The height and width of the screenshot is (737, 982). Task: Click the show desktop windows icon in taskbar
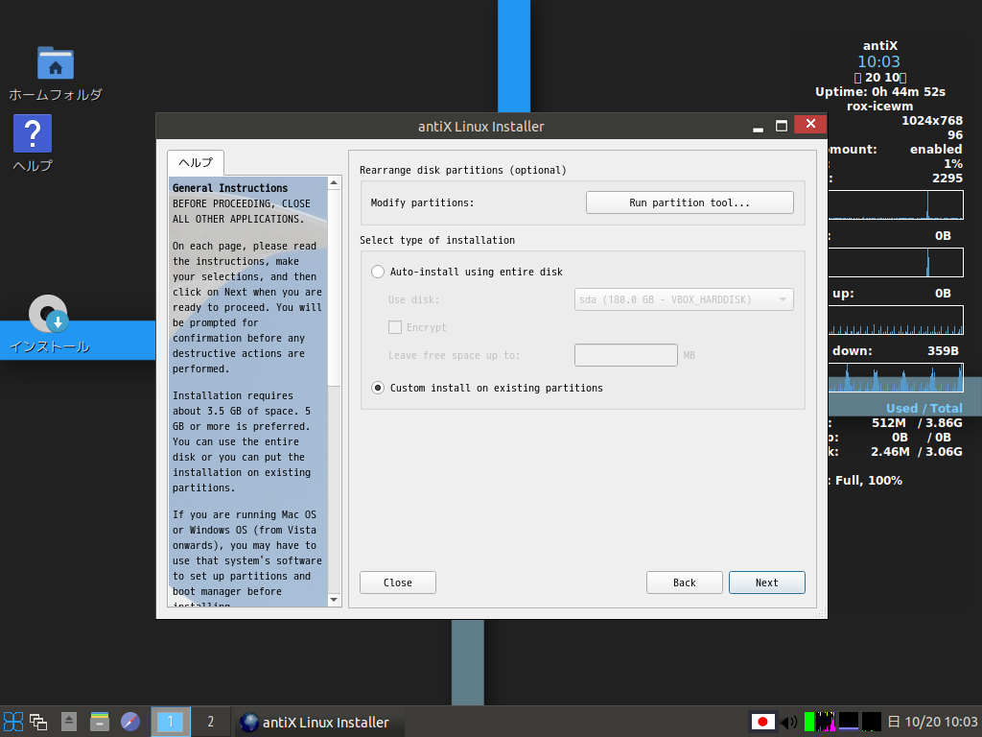click(38, 722)
